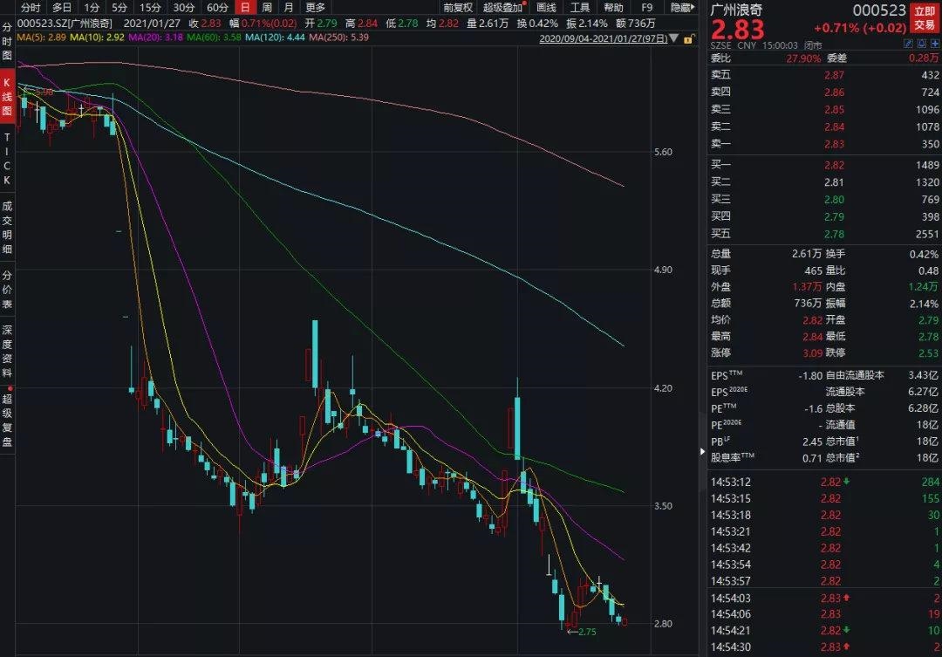Collapse the side panel with the 隐藏 arrow
Viewport: 942px width, 657px height.
pos(682,8)
